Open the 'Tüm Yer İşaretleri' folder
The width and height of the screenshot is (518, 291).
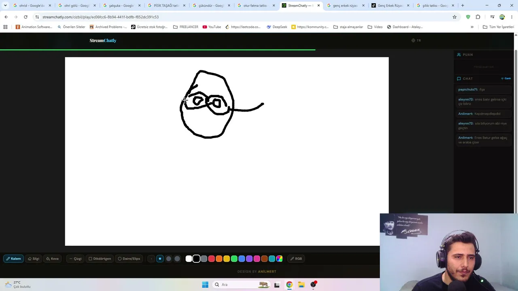[x=498, y=27]
